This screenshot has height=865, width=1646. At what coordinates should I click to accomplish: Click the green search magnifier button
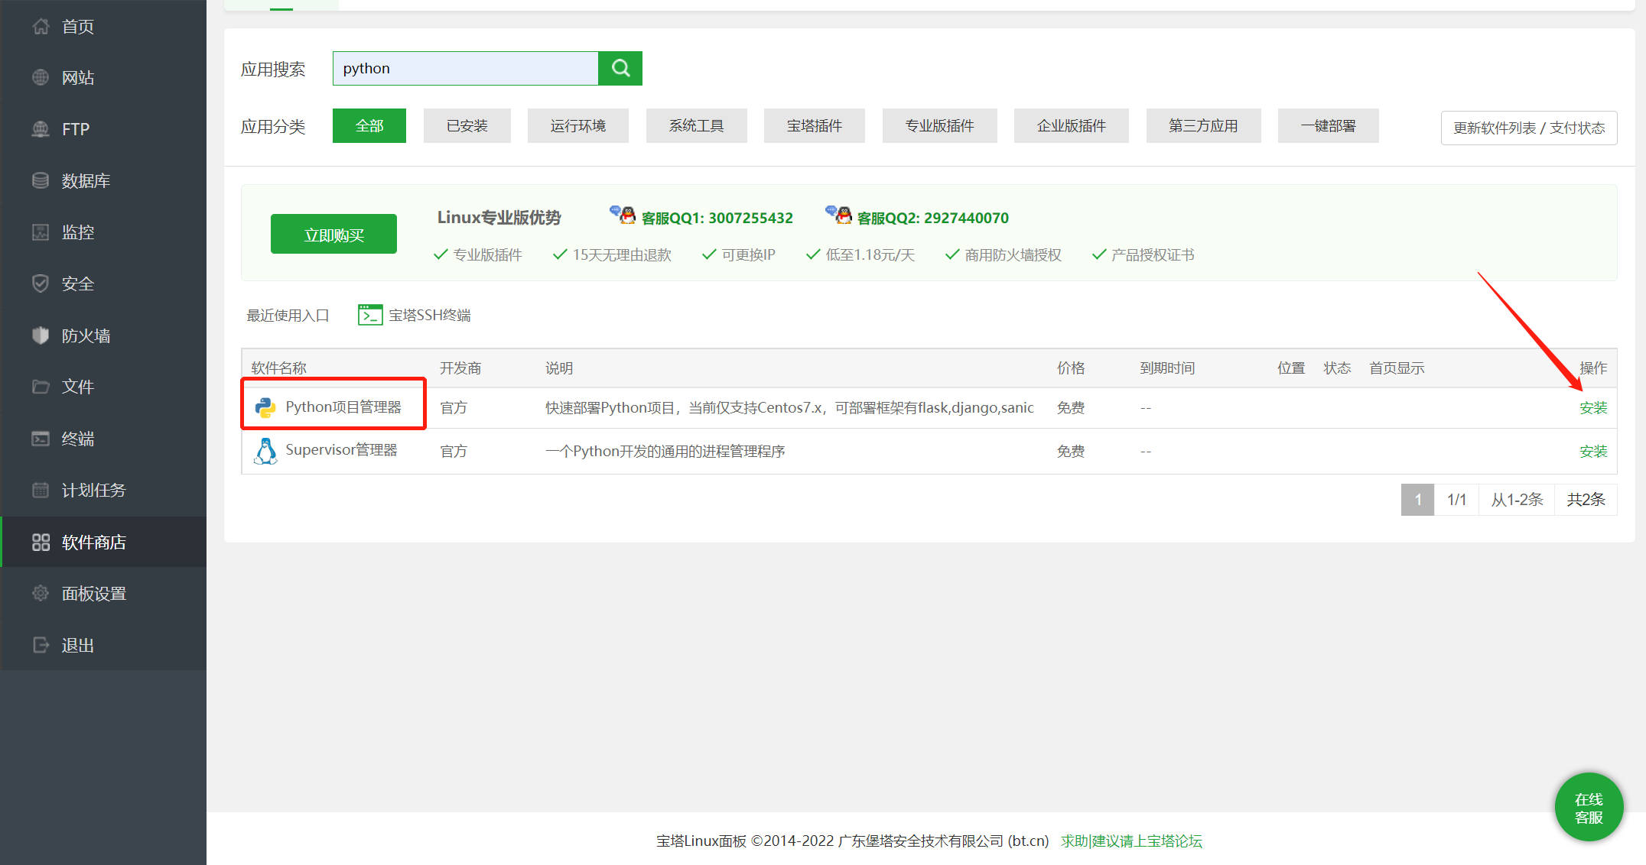coord(620,68)
